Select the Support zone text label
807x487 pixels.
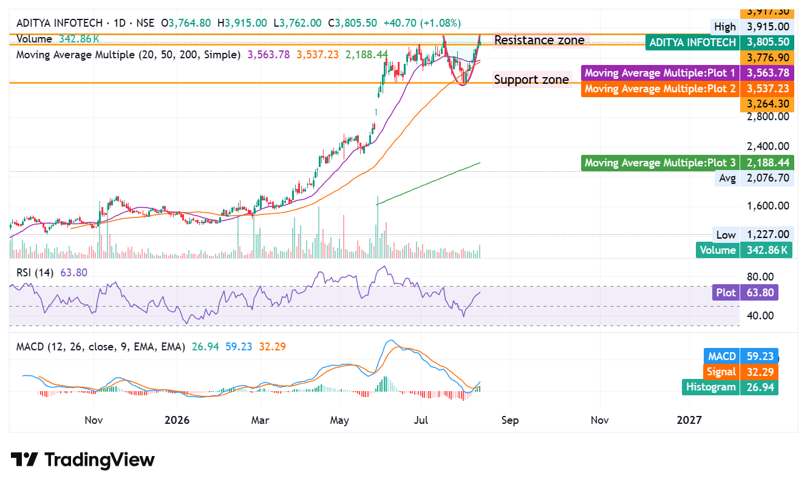tap(532, 80)
